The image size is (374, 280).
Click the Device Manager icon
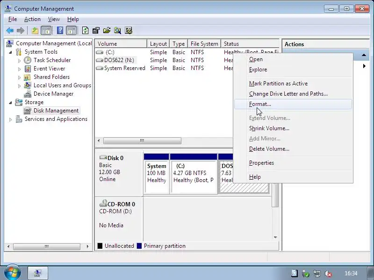[x=28, y=94]
